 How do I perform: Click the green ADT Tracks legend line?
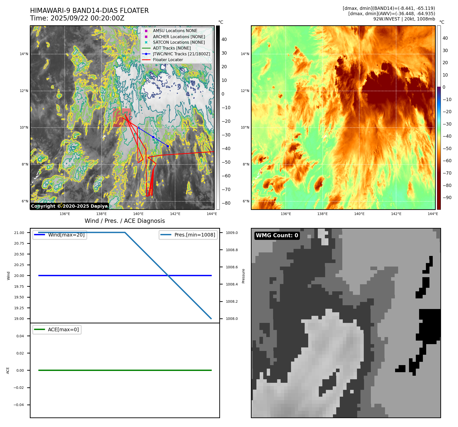[x=146, y=48]
